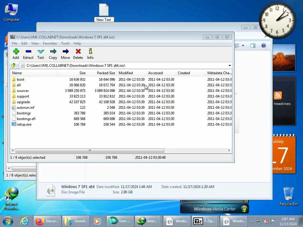Viewport: 303px width, 227px height.
Task: Switch to Firefox taskbar button
Action: coord(47,221)
